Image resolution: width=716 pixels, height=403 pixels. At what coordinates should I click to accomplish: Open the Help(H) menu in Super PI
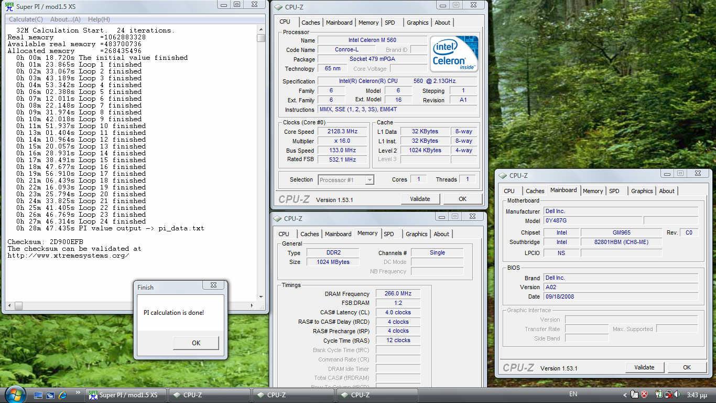99,19
